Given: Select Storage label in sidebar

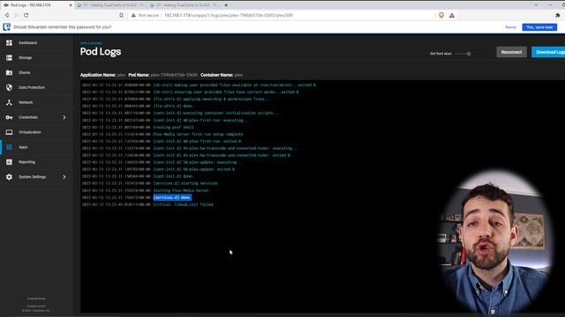Looking at the screenshot, I should tap(26, 57).
